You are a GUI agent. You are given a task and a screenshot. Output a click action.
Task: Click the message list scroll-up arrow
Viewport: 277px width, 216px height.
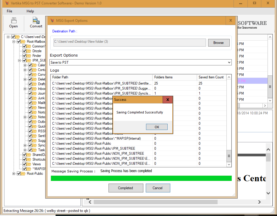coord(270,37)
